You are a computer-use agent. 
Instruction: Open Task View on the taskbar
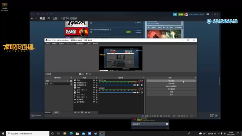pyautogui.click(x=58, y=134)
